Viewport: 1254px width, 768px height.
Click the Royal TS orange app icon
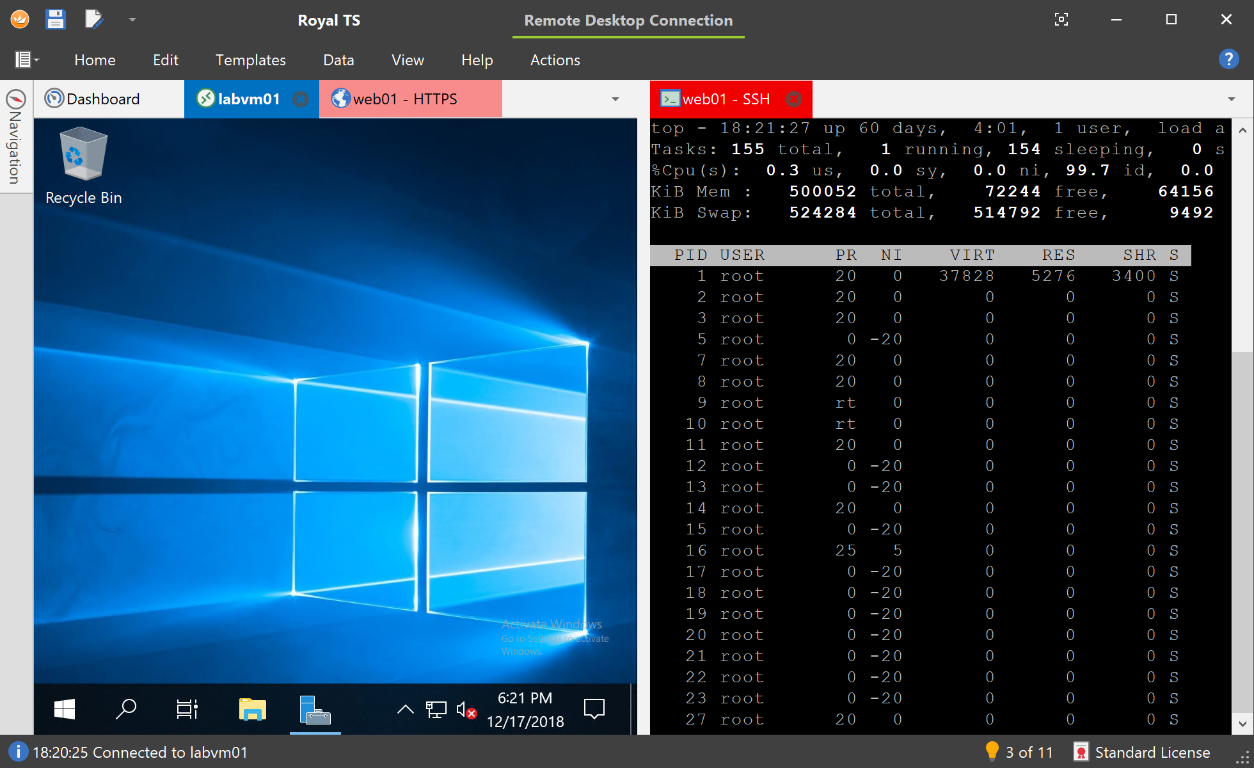pyautogui.click(x=20, y=20)
